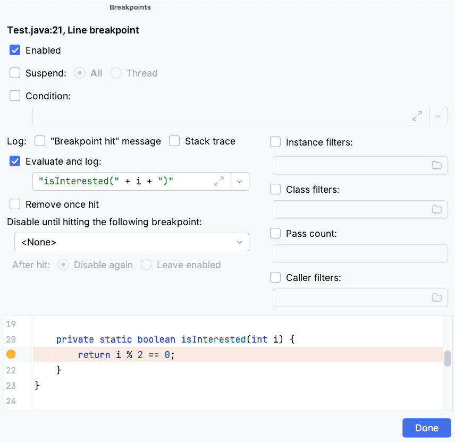Image resolution: width=455 pixels, height=443 pixels.
Task: Open folder browser for Caller filters
Action: click(x=436, y=297)
